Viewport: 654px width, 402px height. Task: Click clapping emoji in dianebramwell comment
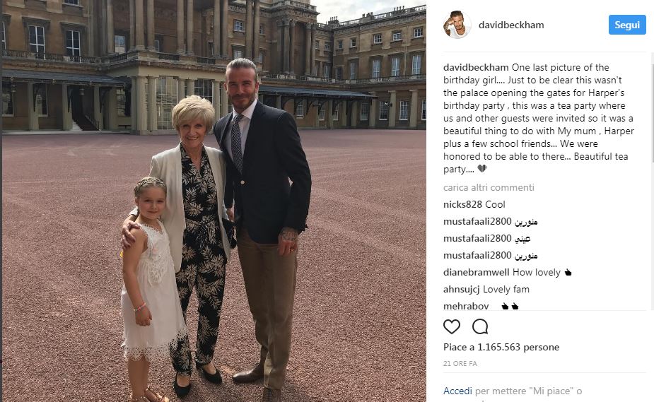pos(568,273)
